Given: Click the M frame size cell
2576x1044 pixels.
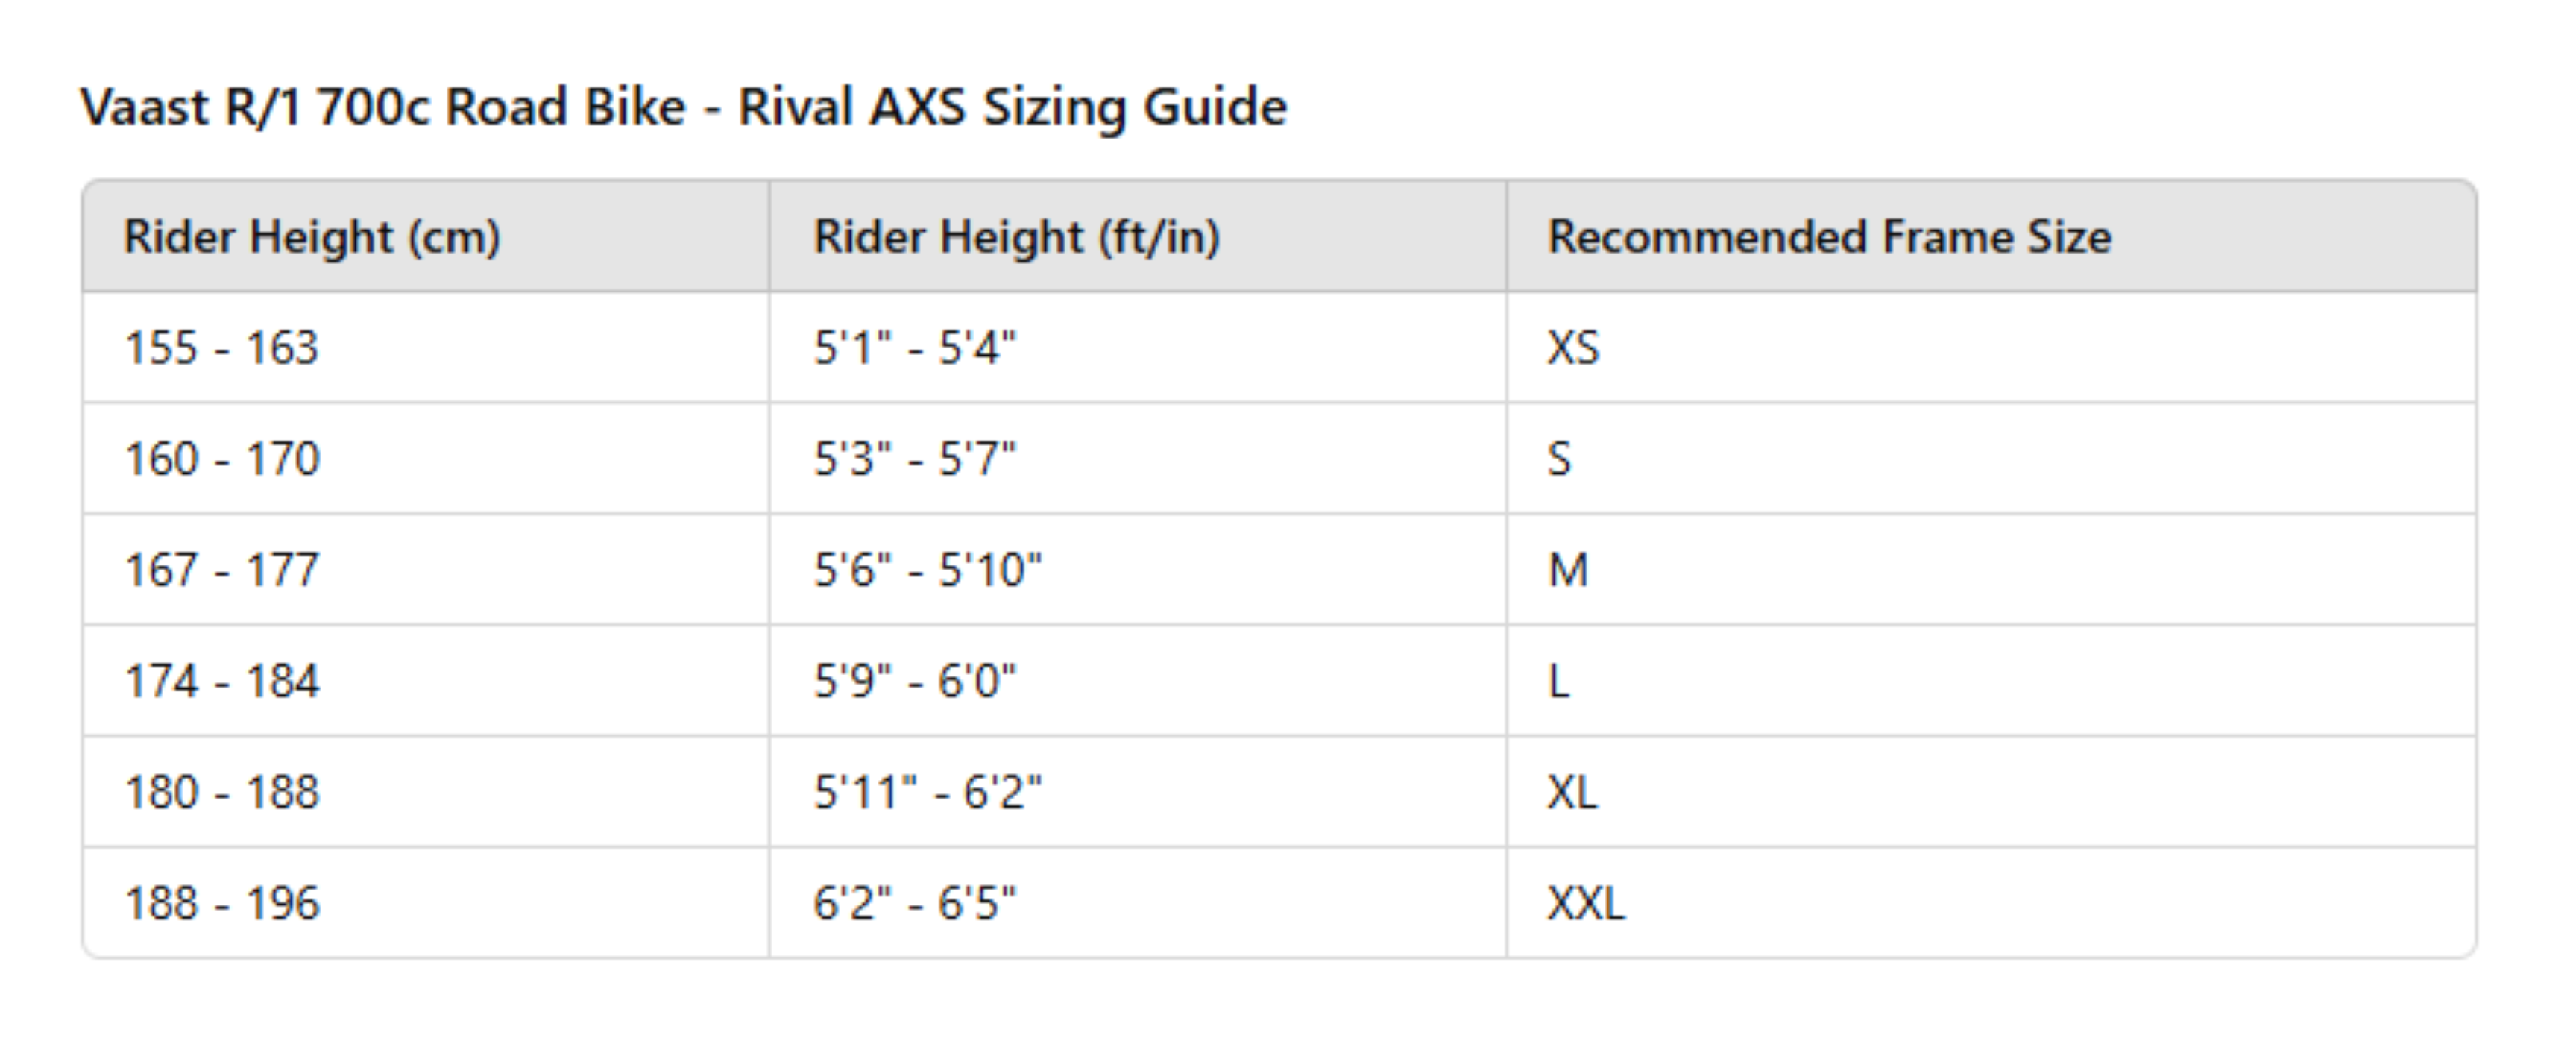Looking at the screenshot, I should pyautogui.click(x=1567, y=570).
